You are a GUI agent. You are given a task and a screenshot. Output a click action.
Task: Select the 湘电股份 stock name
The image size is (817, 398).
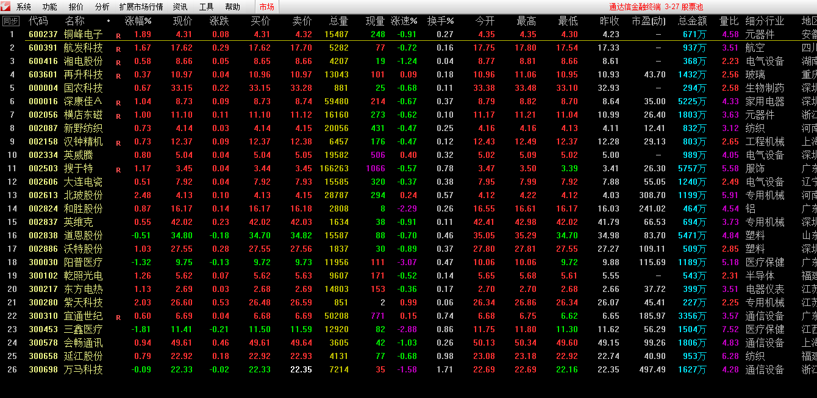coord(84,61)
